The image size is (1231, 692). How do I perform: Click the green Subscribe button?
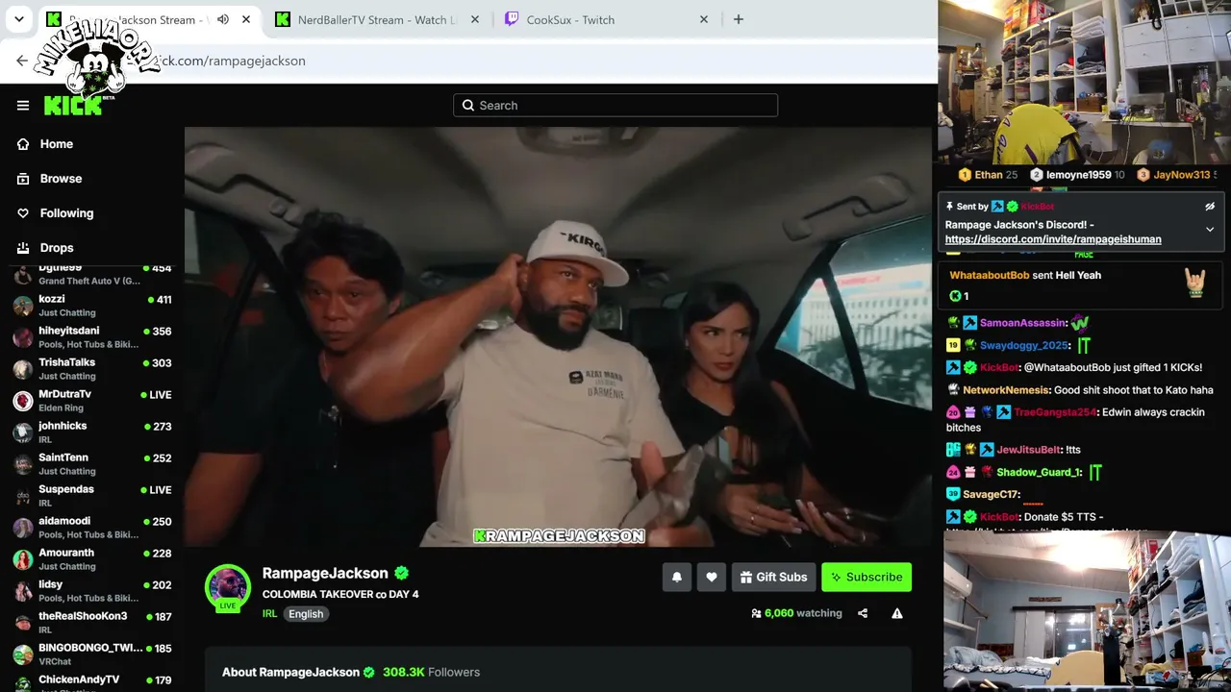pyautogui.click(x=867, y=577)
